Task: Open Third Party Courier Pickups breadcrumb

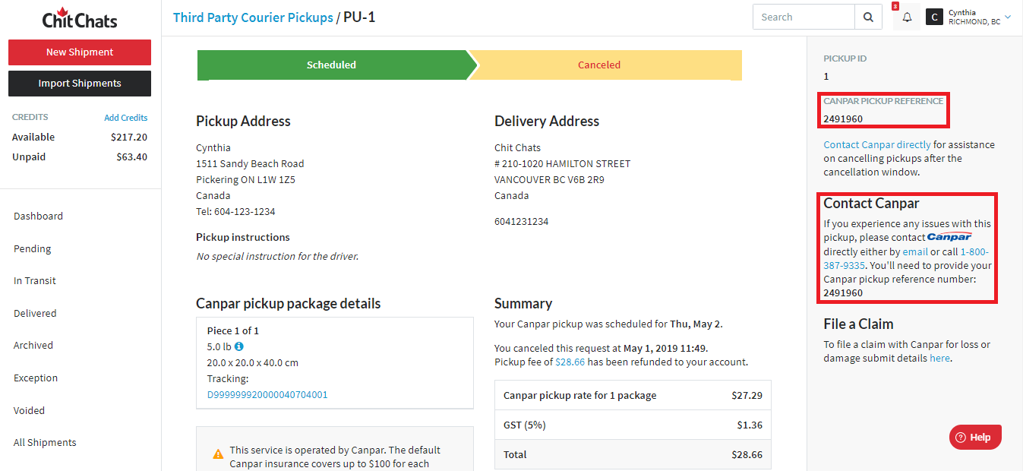Action: (x=253, y=17)
